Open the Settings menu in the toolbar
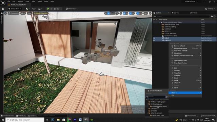This screenshot has height=122, width=217. click(210, 9)
